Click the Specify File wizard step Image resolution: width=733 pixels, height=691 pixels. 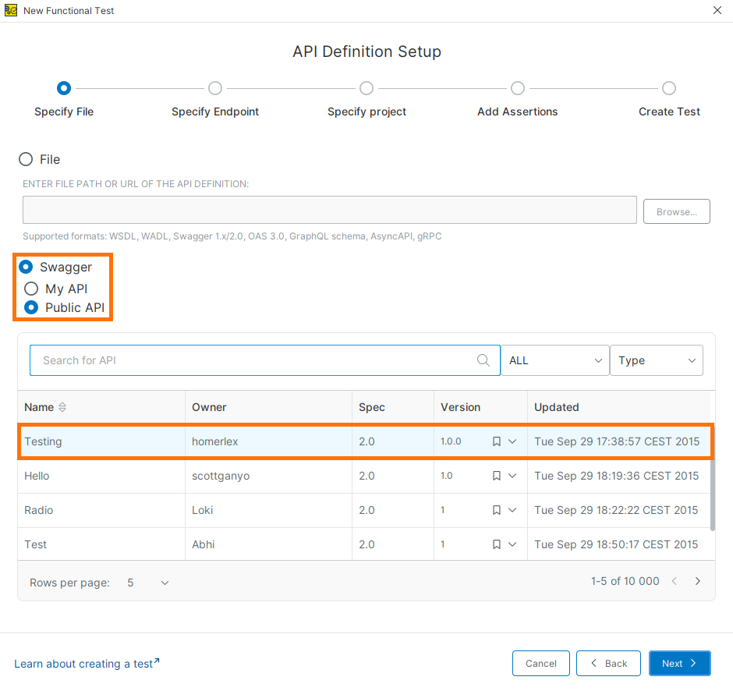coord(64,88)
